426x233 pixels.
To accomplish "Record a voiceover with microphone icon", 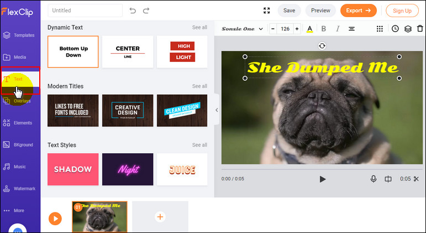I will [374, 179].
